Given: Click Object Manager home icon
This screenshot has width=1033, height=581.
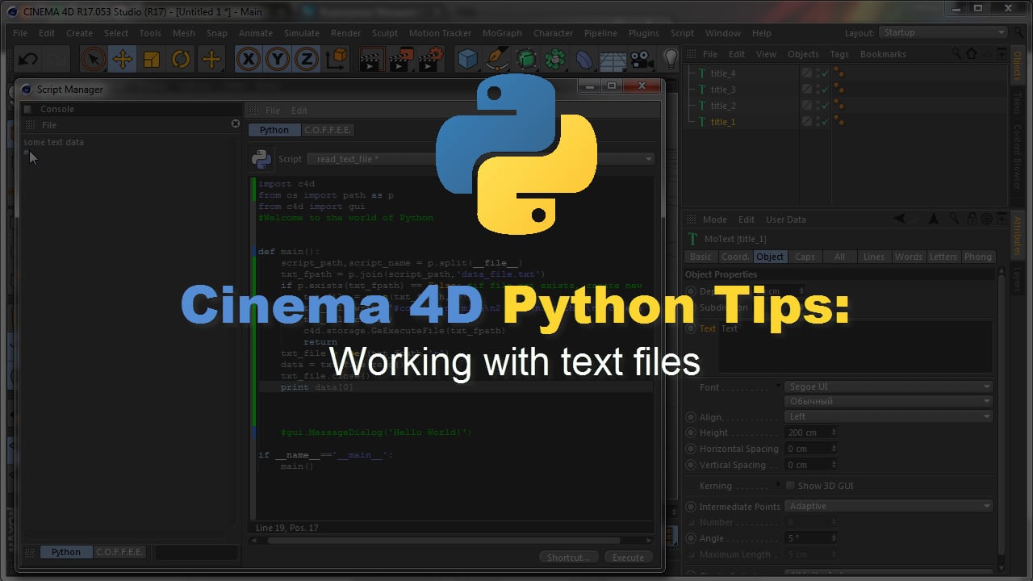Looking at the screenshot, I should (971, 54).
